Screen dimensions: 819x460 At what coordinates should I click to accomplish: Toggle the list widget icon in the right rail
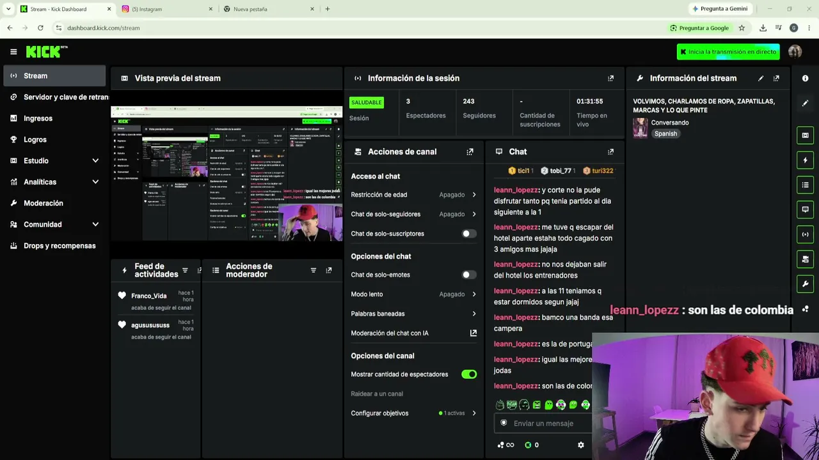point(805,185)
